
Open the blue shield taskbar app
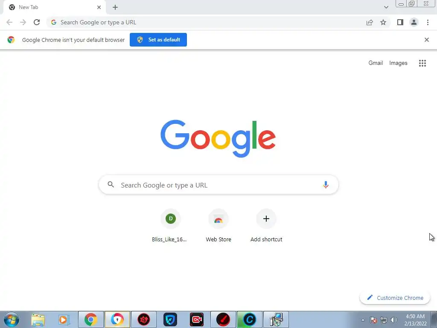click(x=170, y=319)
